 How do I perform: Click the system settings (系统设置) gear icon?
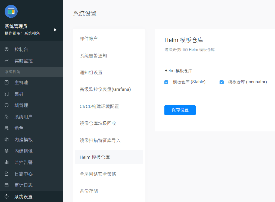(x=7, y=197)
